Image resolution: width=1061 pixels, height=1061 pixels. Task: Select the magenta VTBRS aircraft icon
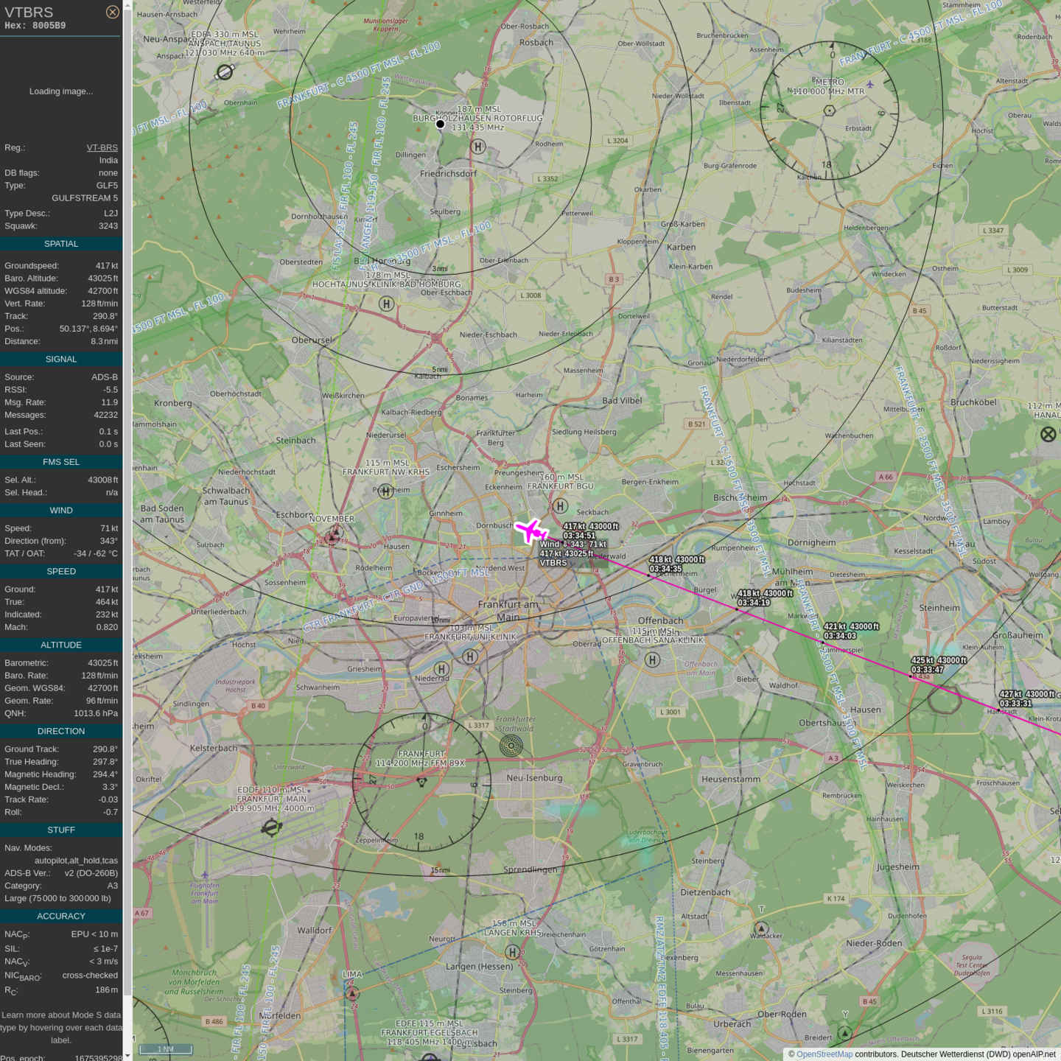pos(530,530)
